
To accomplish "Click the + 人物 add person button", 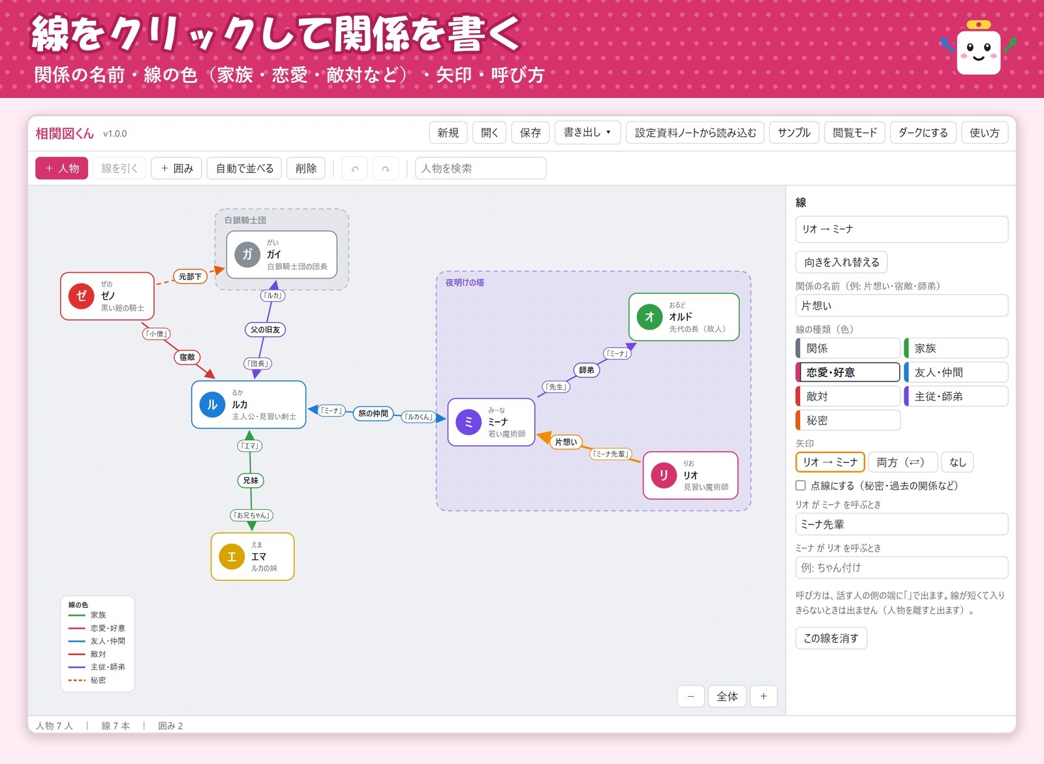I will pyautogui.click(x=61, y=168).
